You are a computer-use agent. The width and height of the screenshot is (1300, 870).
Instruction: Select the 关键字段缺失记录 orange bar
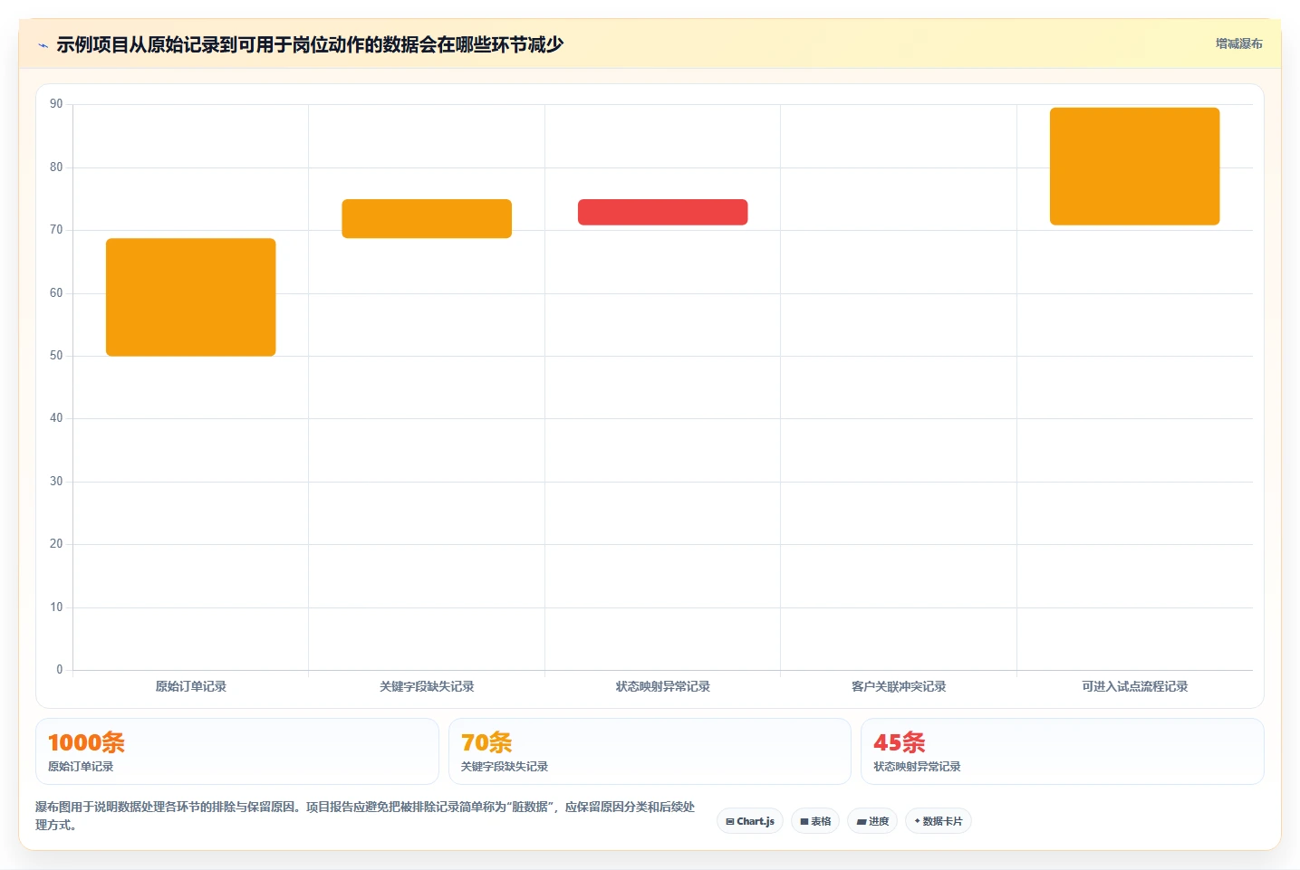[x=427, y=218]
